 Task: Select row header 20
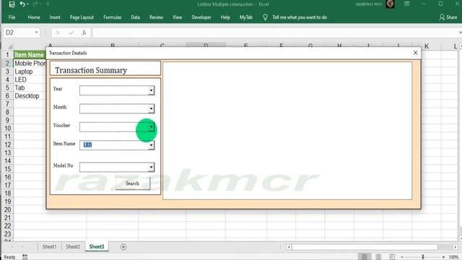7,209
